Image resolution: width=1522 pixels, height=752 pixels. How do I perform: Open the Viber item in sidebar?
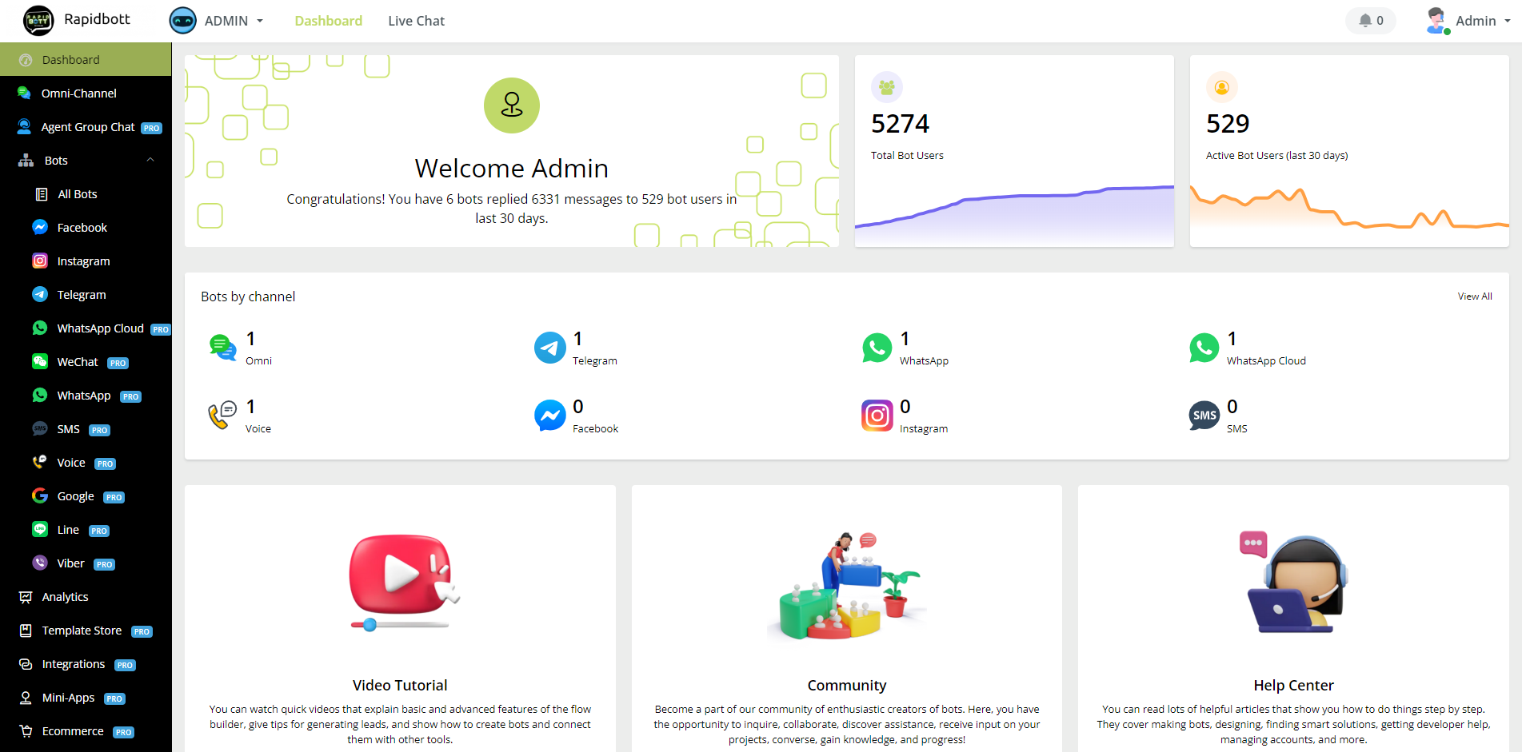(x=70, y=563)
